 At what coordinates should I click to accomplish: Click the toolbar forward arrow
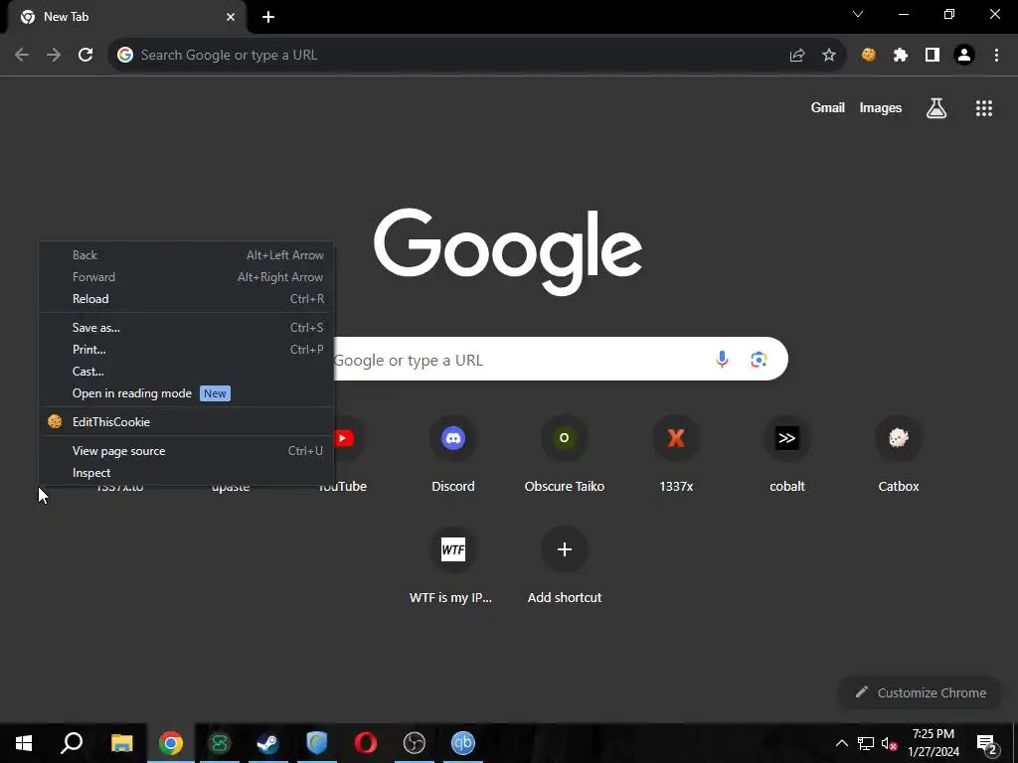point(54,55)
